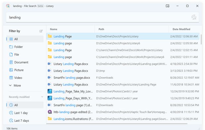Click the Last 1 day clock icon
Image resolution: width=205 pixels, height=130 pixels.
(11, 113)
